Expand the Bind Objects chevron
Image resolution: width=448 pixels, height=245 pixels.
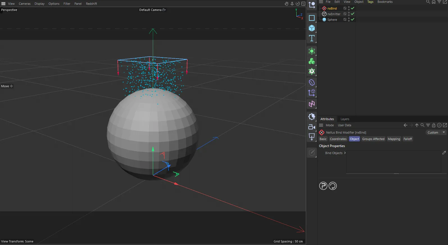[345, 153]
